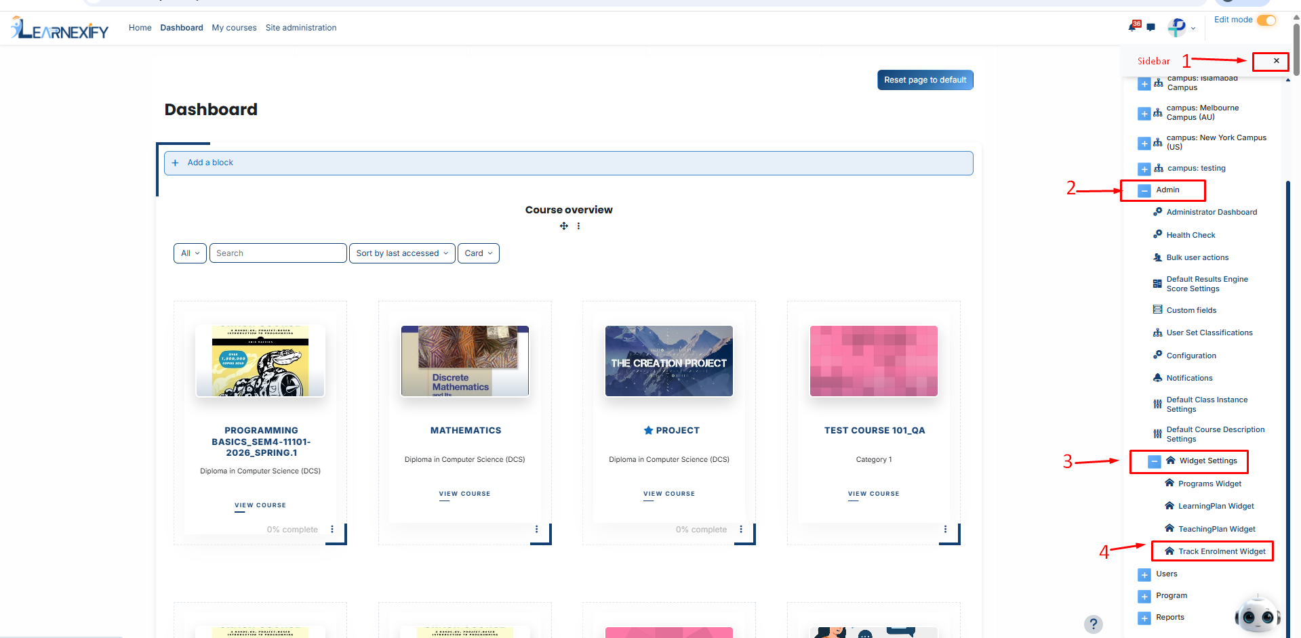Image resolution: width=1301 pixels, height=638 pixels.
Task: Click Reset page to default button
Action: tap(925, 80)
